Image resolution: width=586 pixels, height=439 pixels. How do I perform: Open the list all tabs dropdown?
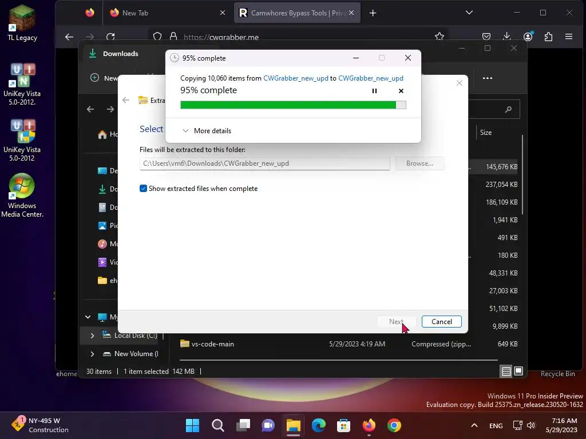[469, 13]
